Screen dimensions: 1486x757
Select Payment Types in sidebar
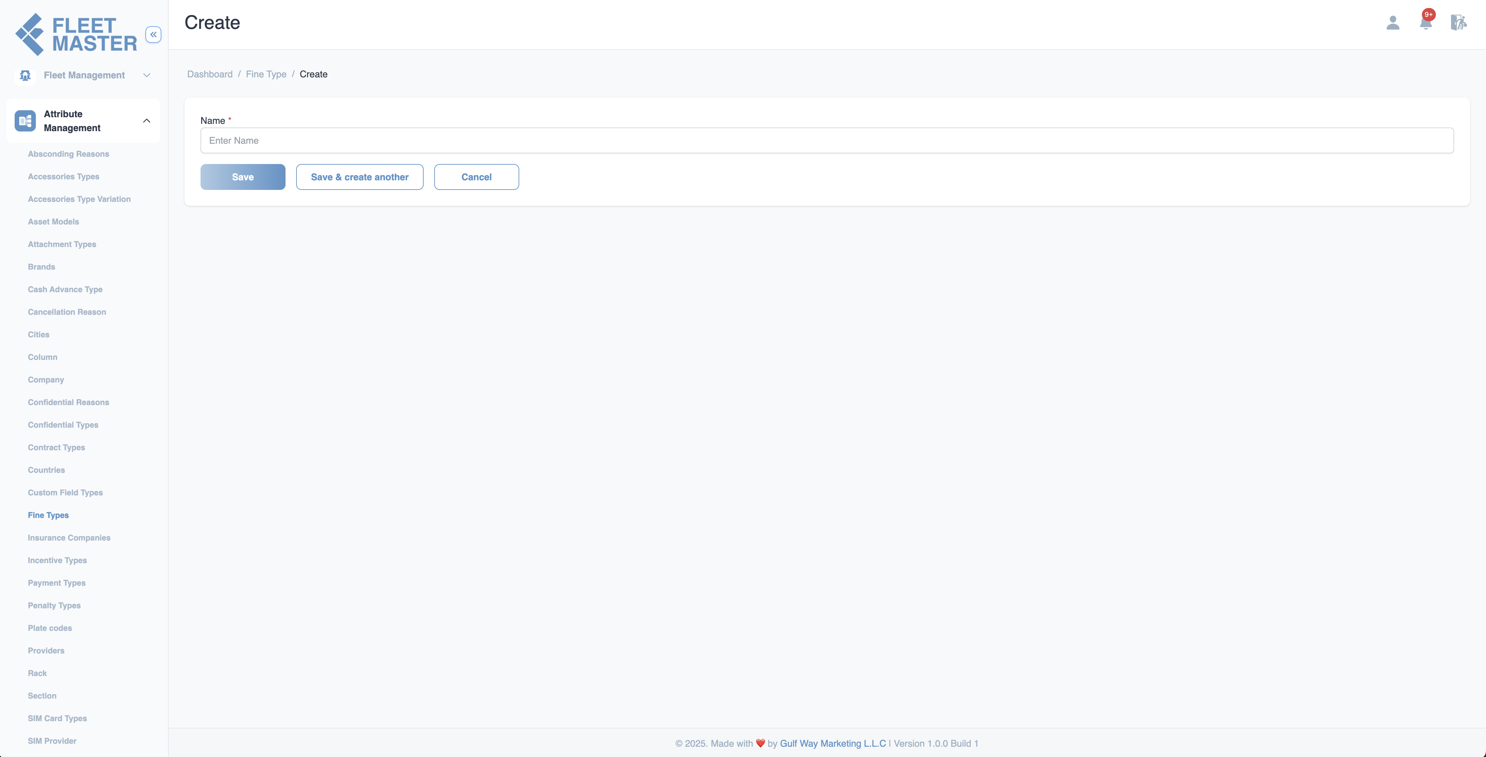(56, 583)
